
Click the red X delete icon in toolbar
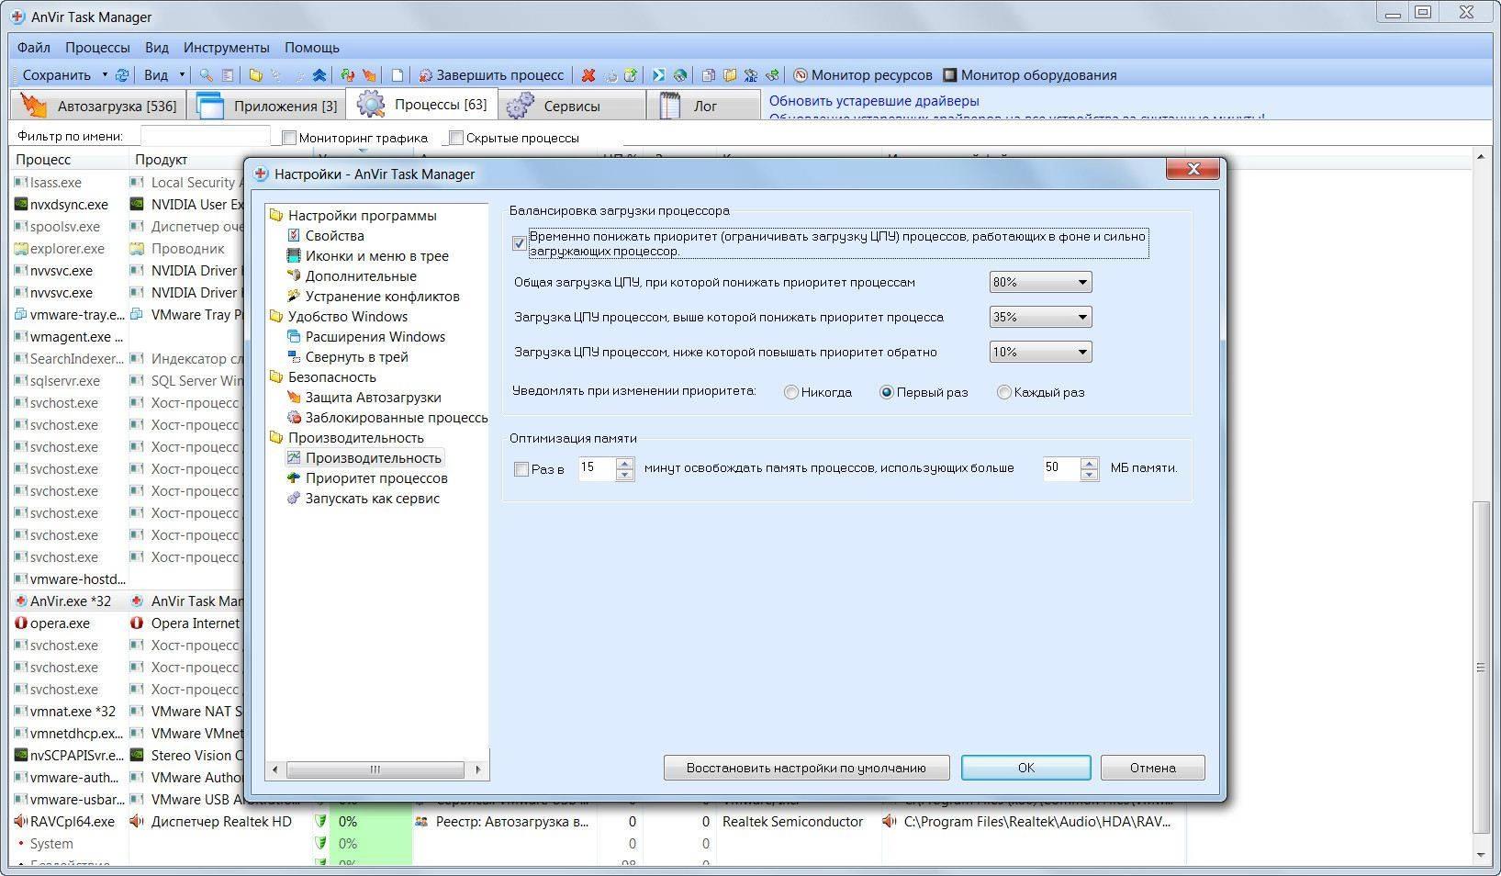pyautogui.click(x=588, y=75)
